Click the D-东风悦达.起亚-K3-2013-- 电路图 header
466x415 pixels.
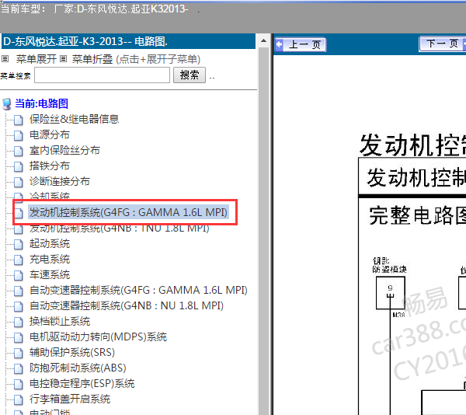click(x=128, y=41)
